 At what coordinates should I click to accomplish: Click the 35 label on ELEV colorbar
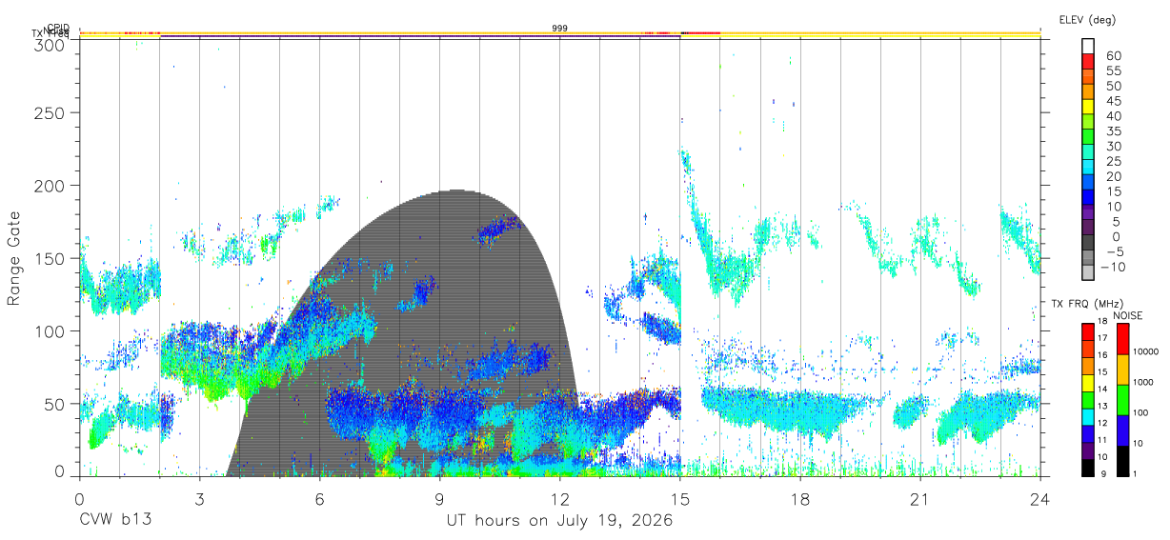tap(1113, 131)
